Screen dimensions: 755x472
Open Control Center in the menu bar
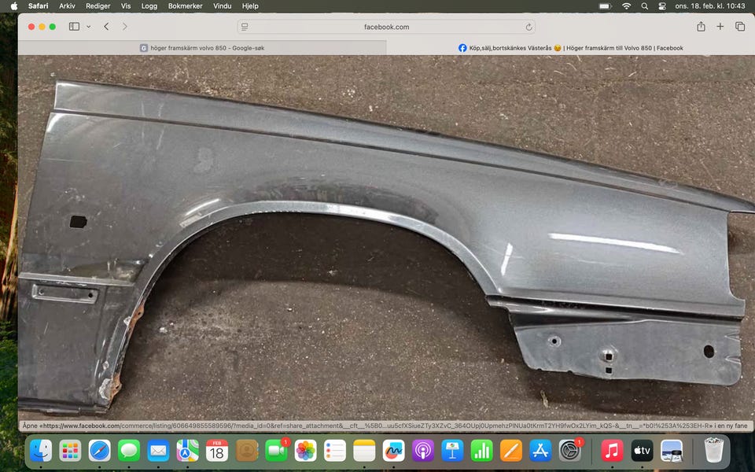tap(661, 6)
